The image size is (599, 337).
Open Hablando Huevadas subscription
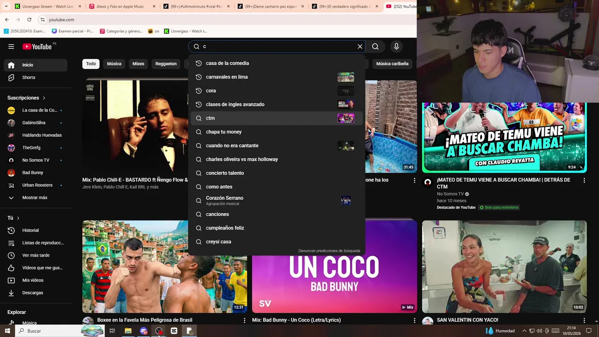(x=36, y=135)
